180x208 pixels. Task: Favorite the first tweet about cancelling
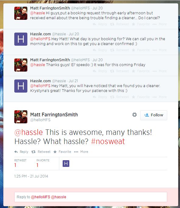pos(141,24)
